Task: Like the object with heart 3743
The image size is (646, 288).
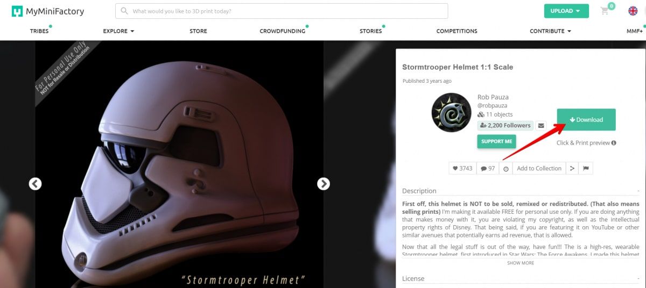Action: [x=462, y=168]
